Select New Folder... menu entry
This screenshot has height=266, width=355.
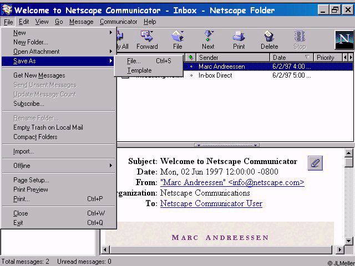click(58, 42)
